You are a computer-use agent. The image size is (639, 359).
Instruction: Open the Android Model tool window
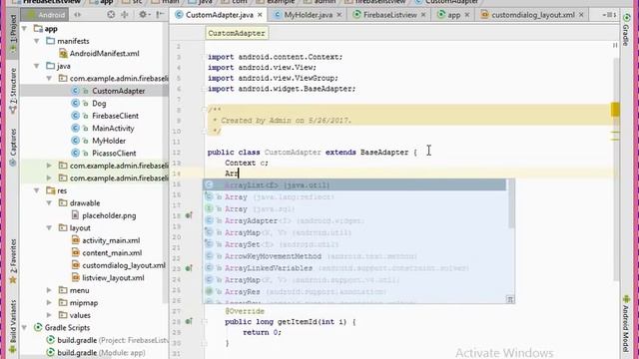[626, 324]
